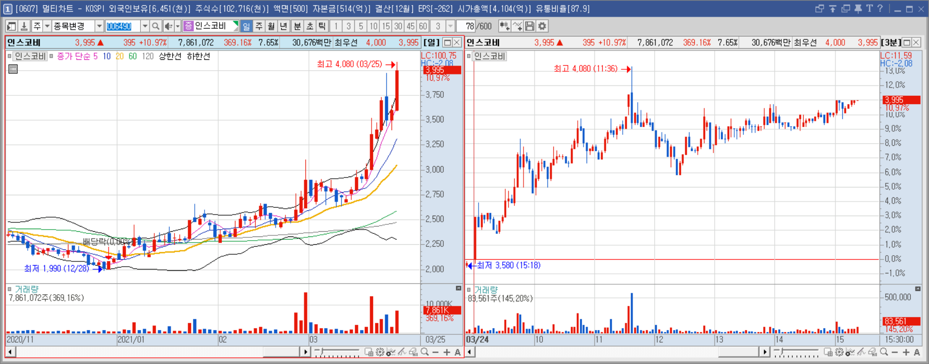Click the minus zoom-out icon under 3-minute chart
This screenshot has height=364, width=929.
tap(895, 353)
